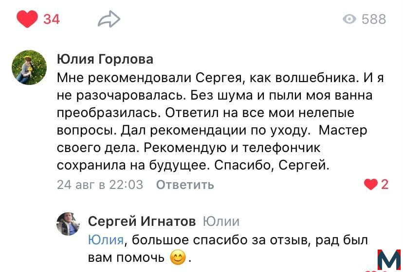Open the Сергей Игнатов name link
The width and height of the screenshot is (403, 272).
pos(142,221)
